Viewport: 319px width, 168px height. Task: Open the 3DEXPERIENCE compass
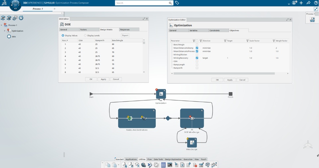pyautogui.click(x=15, y=5)
